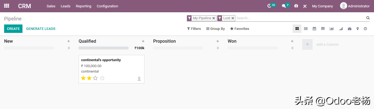The width and height of the screenshot is (374, 109).
Task: Switch to the map view
Action: tap(358, 29)
